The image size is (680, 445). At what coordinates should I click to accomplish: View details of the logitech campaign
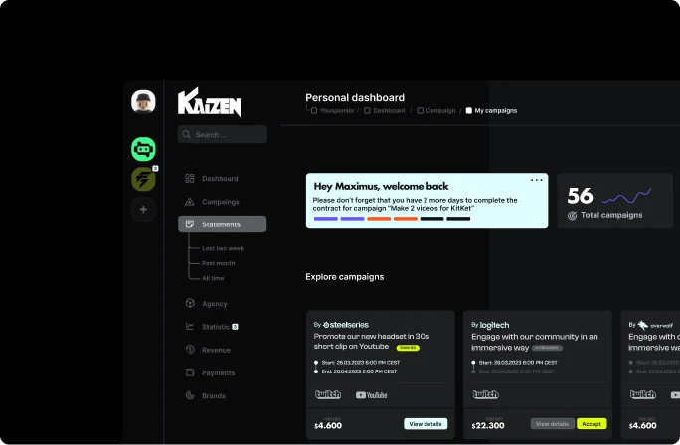tap(552, 424)
